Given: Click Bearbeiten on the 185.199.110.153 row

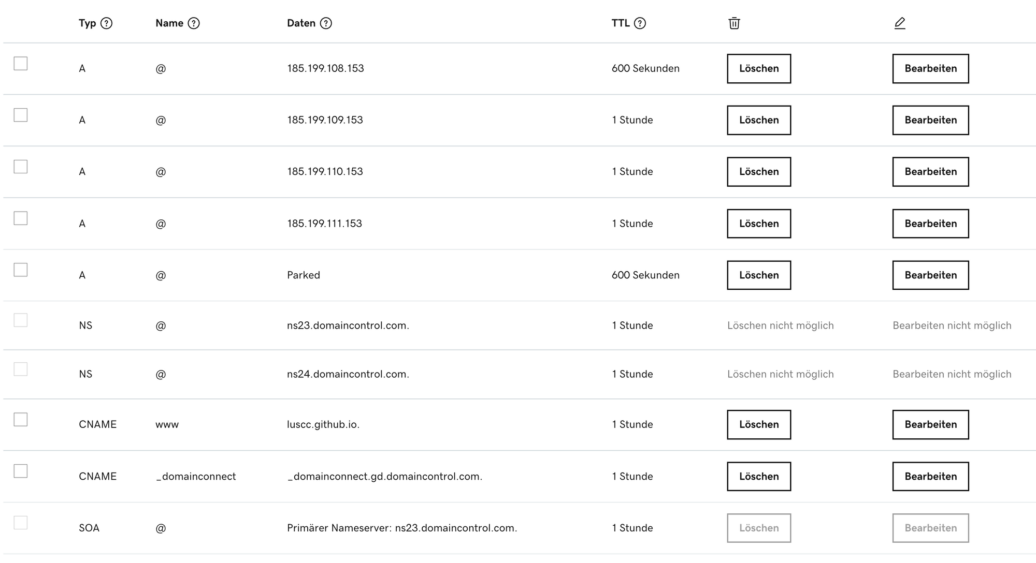Looking at the screenshot, I should tap(930, 172).
